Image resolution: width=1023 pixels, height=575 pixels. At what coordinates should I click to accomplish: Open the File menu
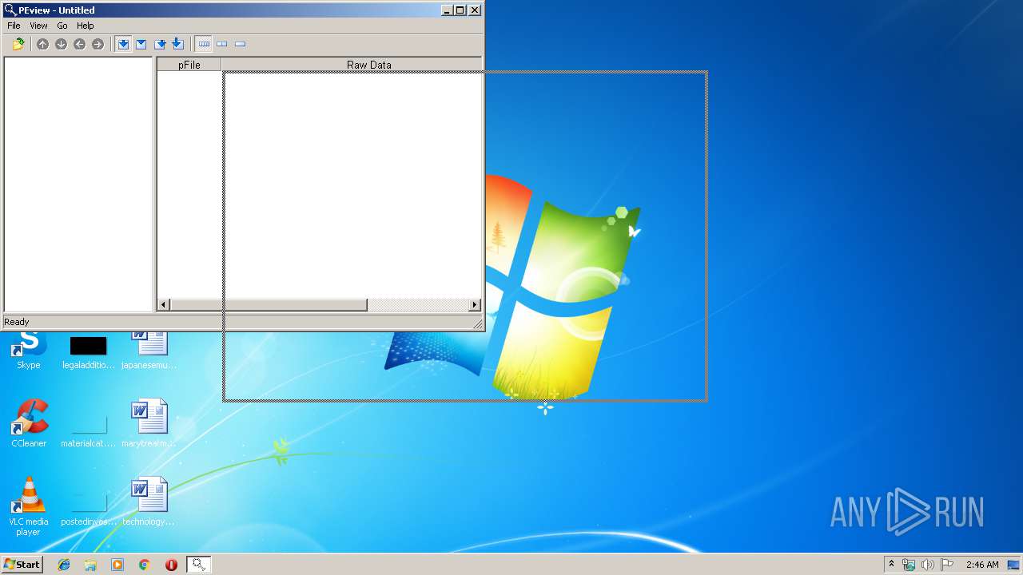coord(14,26)
